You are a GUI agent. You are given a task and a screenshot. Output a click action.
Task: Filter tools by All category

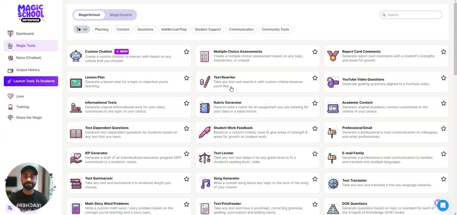tap(81, 29)
